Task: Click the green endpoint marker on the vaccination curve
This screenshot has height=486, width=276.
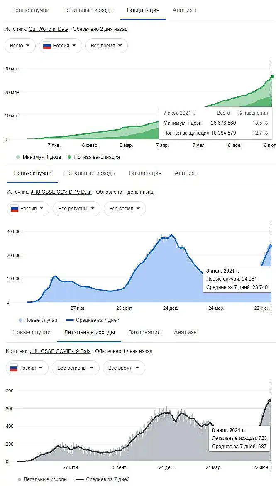Action: pos(272,76)
